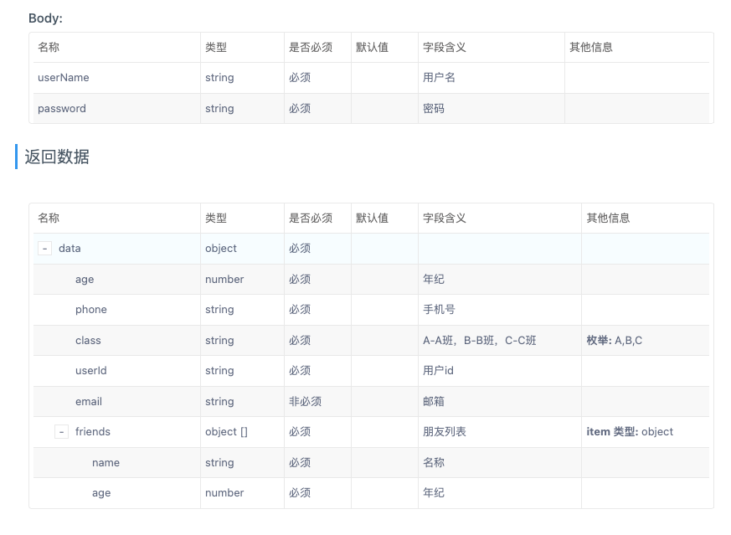The width and height of the screenshot is (731, 535).
Task: Click the 返回数据 section heading
Action: pos(57,157)
